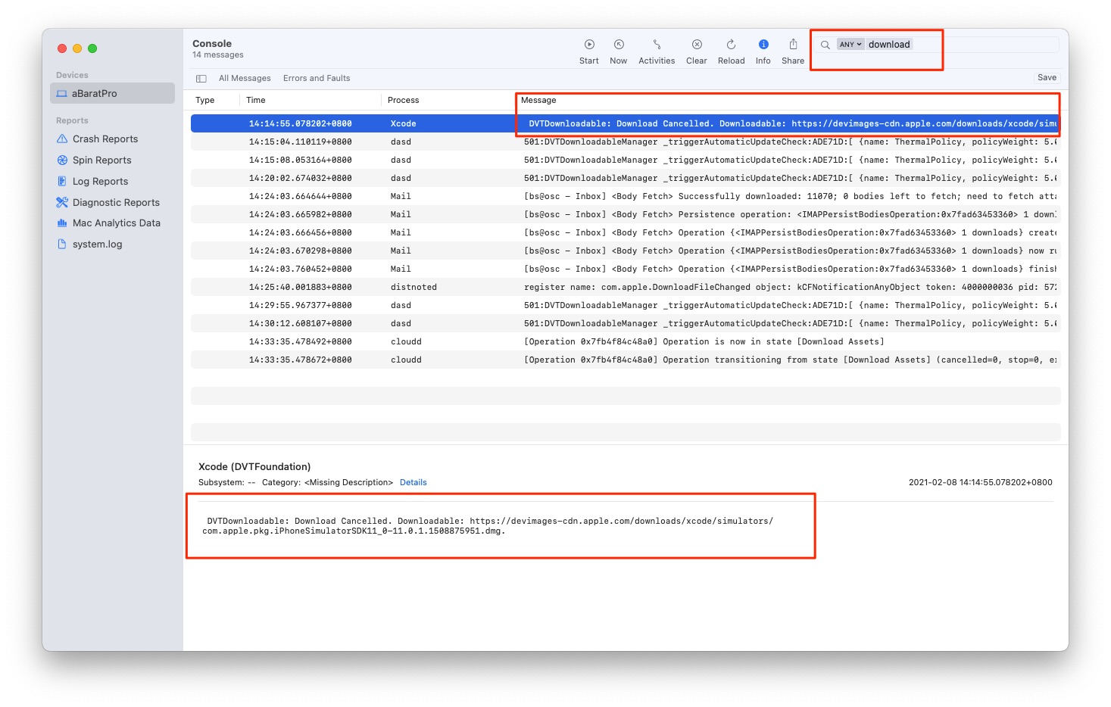This screenshot has height=707, width=1111.
Task: Click the 2021-02-08 timestamp in detail pane
Action: click(x=980, y=483)
